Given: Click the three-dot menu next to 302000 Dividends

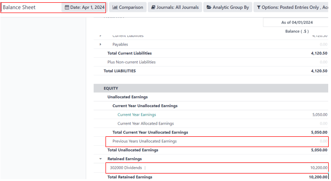Looking at the screenshot, I should coord(145,168).
